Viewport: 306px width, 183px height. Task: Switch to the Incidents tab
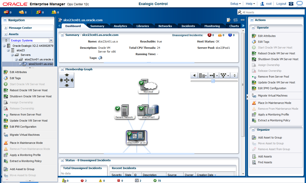click(x=188, y=26)
